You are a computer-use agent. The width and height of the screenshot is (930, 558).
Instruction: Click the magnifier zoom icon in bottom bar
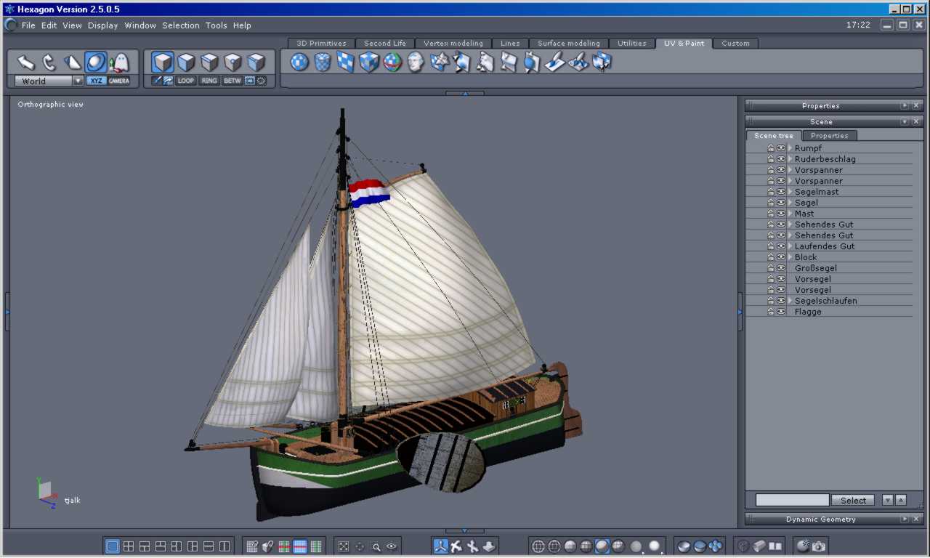[x=376, y=547]
